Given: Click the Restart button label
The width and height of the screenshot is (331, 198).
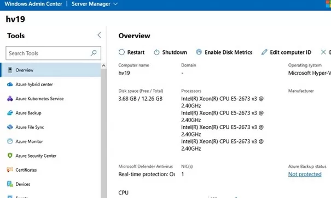Looking at the screenshot, I should tap(136, 52).
